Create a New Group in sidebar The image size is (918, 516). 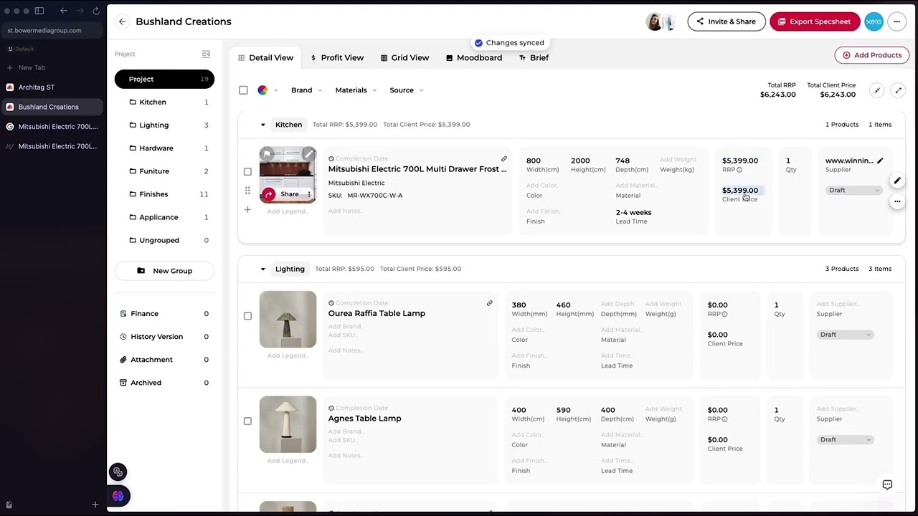click(164, 271)
